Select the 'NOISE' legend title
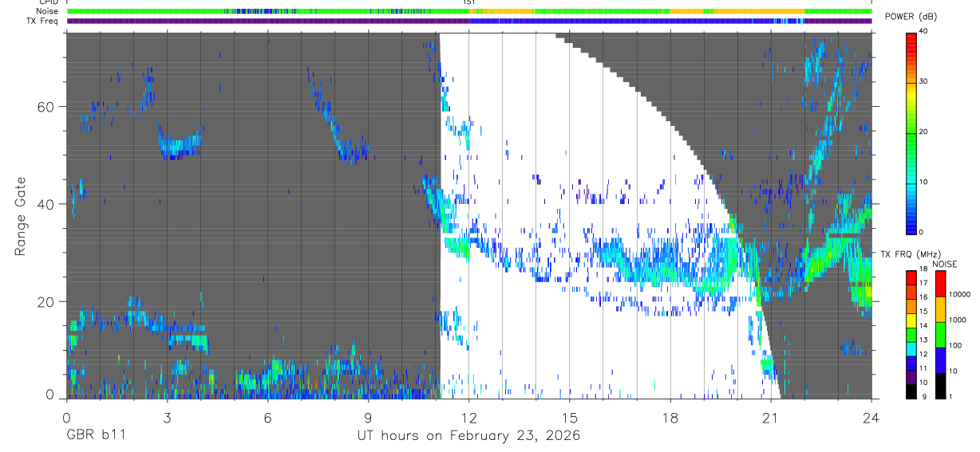This screenshot has width=980, height=452. tap(944, 264)
